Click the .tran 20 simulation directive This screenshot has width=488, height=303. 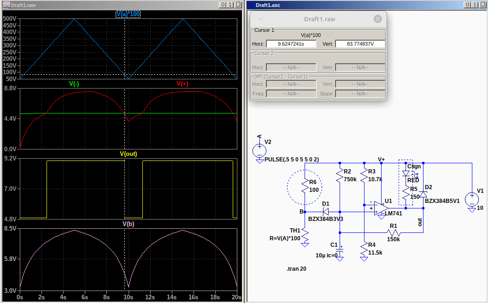tap(296, 269)
